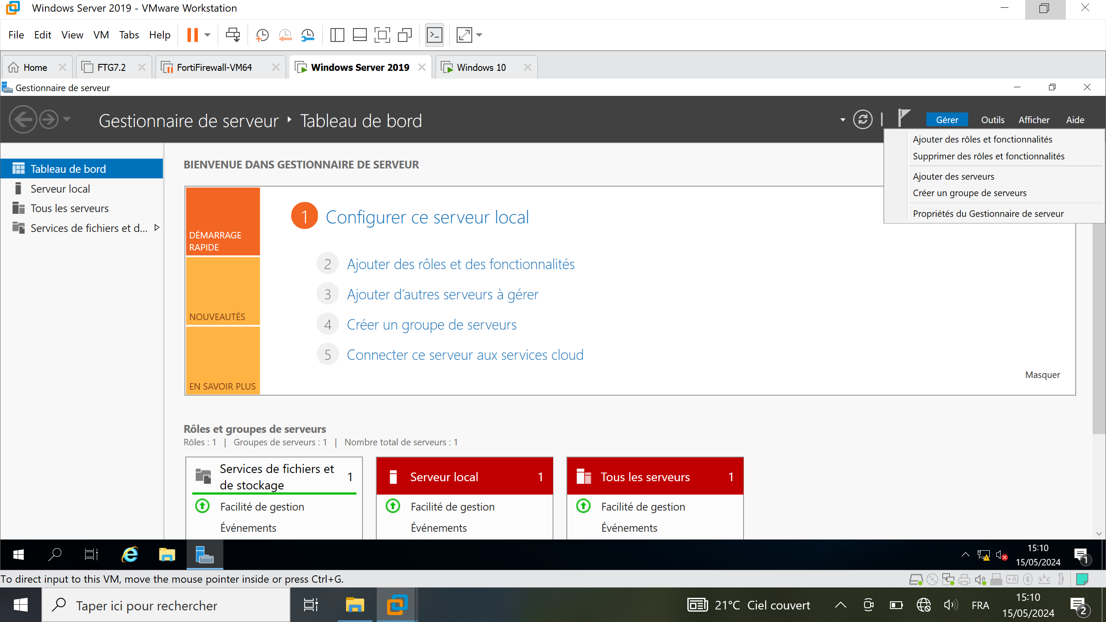
Task: Open the Afficher menu
Action: (x=1034, y=120)
